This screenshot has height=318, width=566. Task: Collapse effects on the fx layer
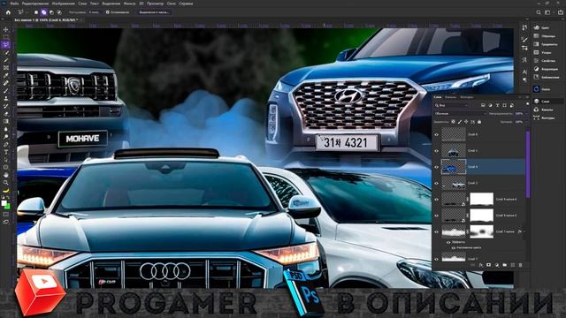pyautogui.click(x=524, y=231)
